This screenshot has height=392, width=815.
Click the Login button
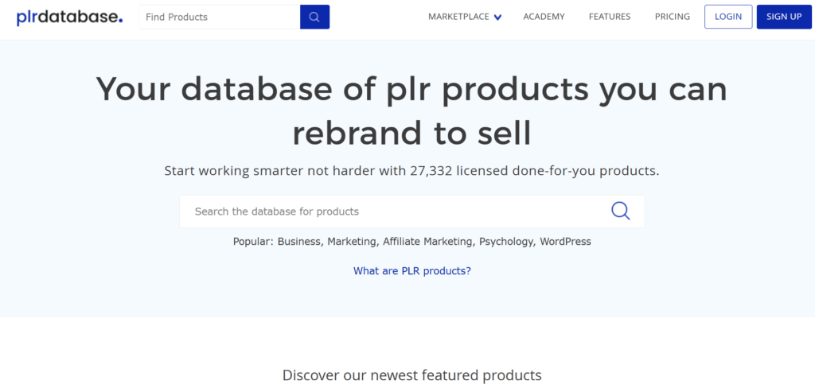[728, 17]
